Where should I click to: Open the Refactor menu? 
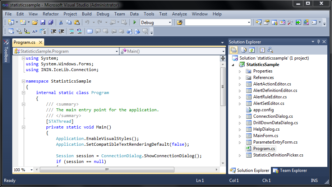point(51,14)
